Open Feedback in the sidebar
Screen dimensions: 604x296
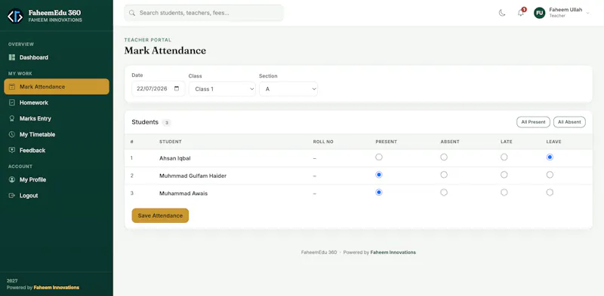pos(57,151)
